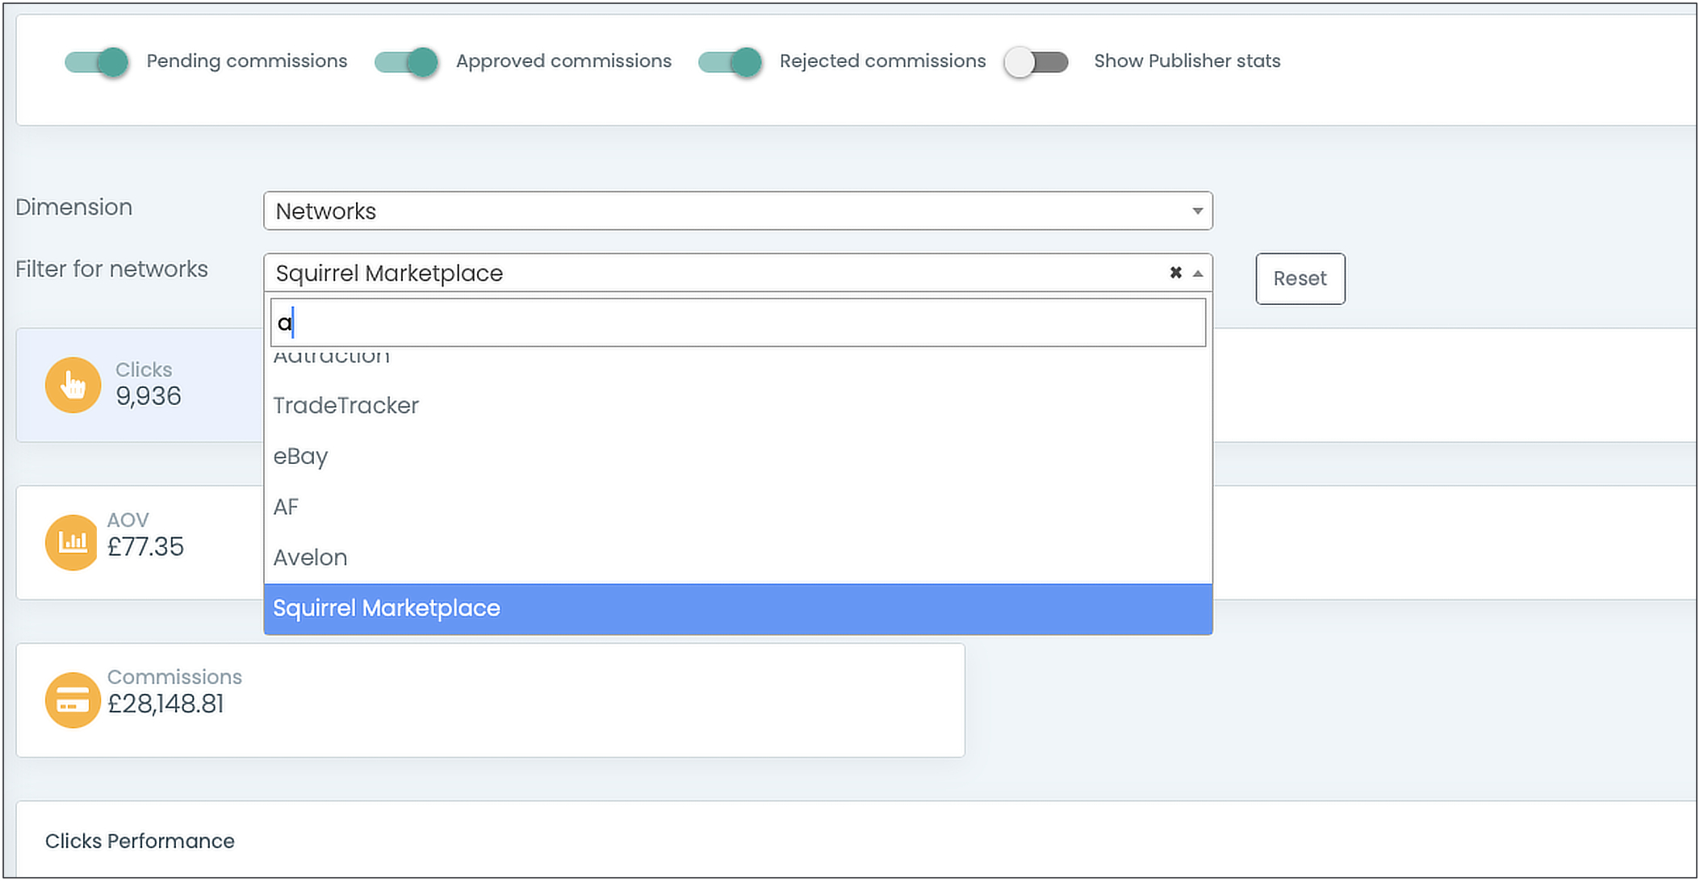Image resolution: width=1700 pixels, height=881 pixels.
Task: Pick Avelon from the dropdown options
Action: tap(310, 557)
